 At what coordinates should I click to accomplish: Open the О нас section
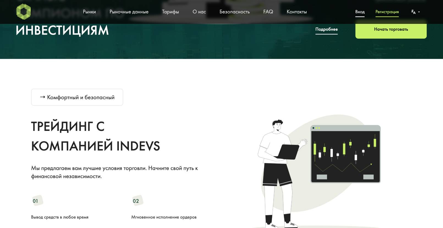[199, 12]
